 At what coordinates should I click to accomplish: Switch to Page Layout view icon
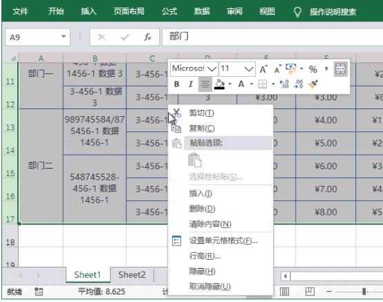pyautogui.click(x=284, y=292)
